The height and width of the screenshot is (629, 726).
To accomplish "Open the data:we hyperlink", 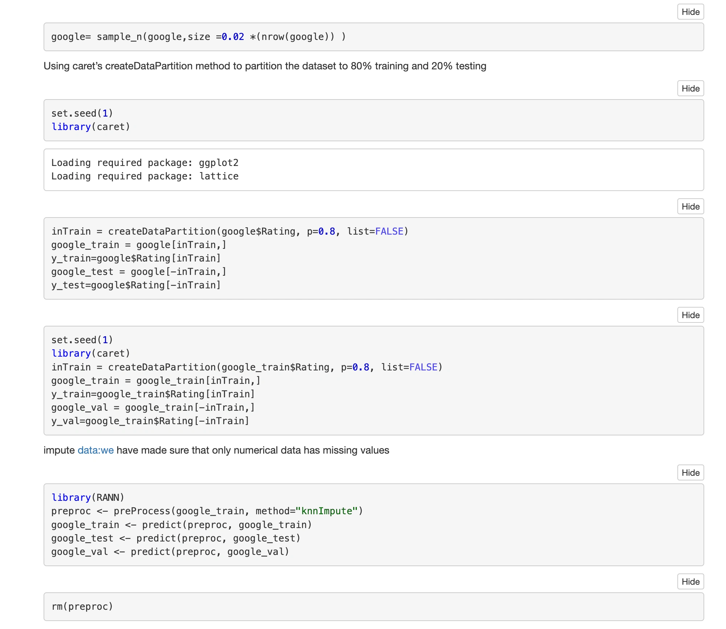I will (x=95, y=450).
